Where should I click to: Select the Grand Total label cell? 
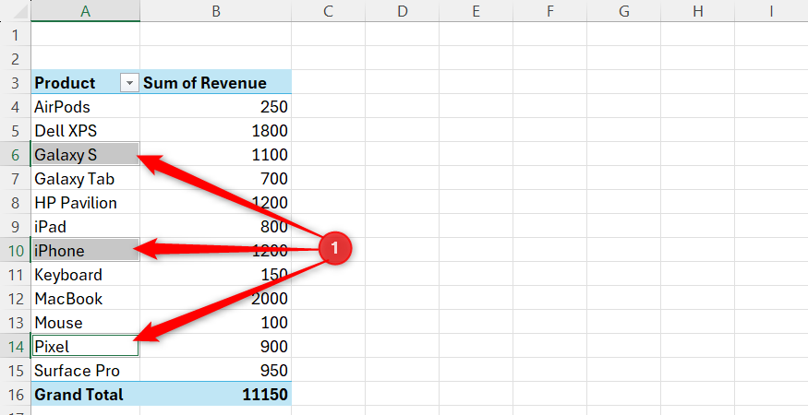point(86,395)
